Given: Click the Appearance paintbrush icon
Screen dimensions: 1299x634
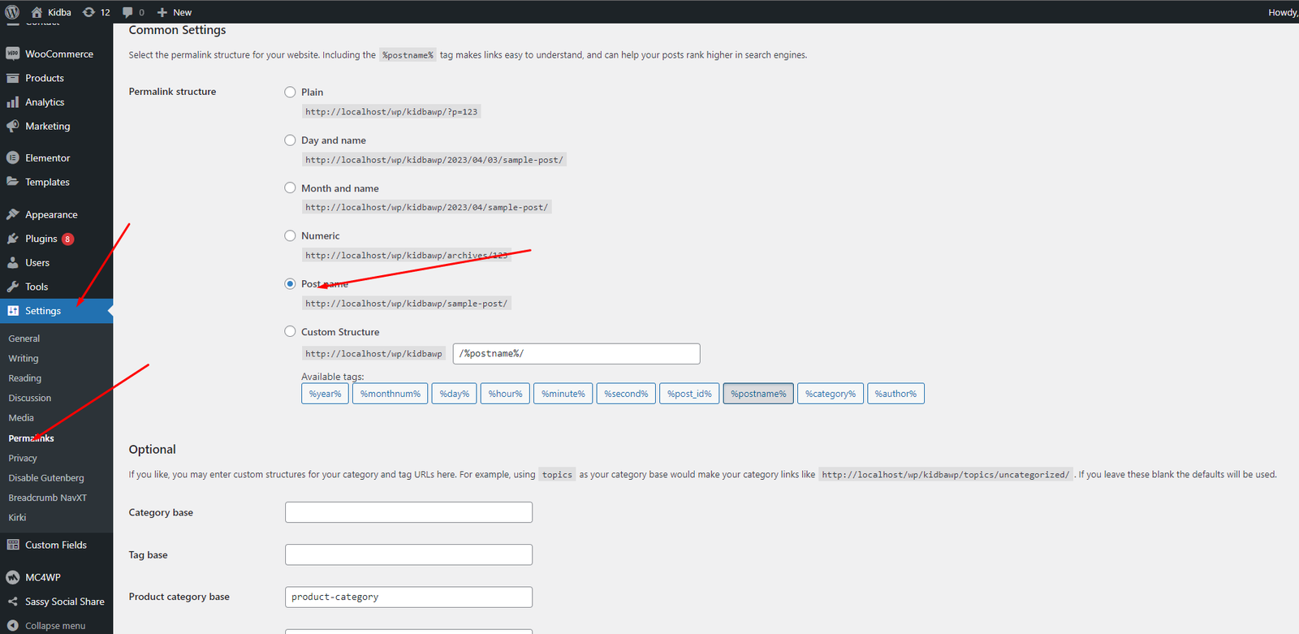Looking at the screenshot, I should pos(12,214).
